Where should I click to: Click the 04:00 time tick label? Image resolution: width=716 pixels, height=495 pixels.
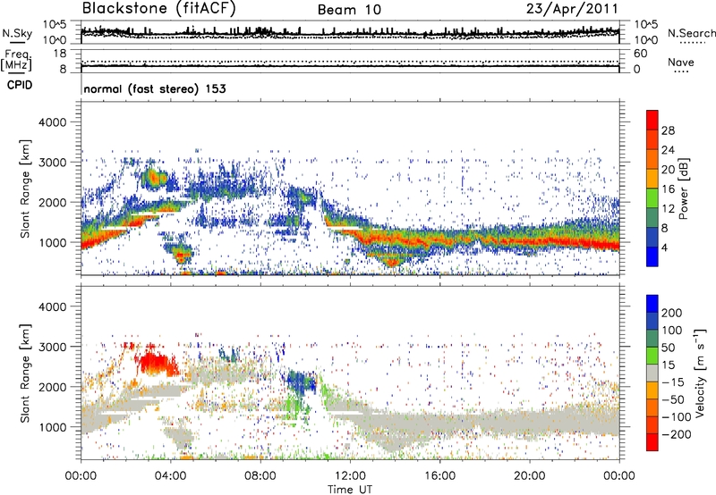pos(171,476)
